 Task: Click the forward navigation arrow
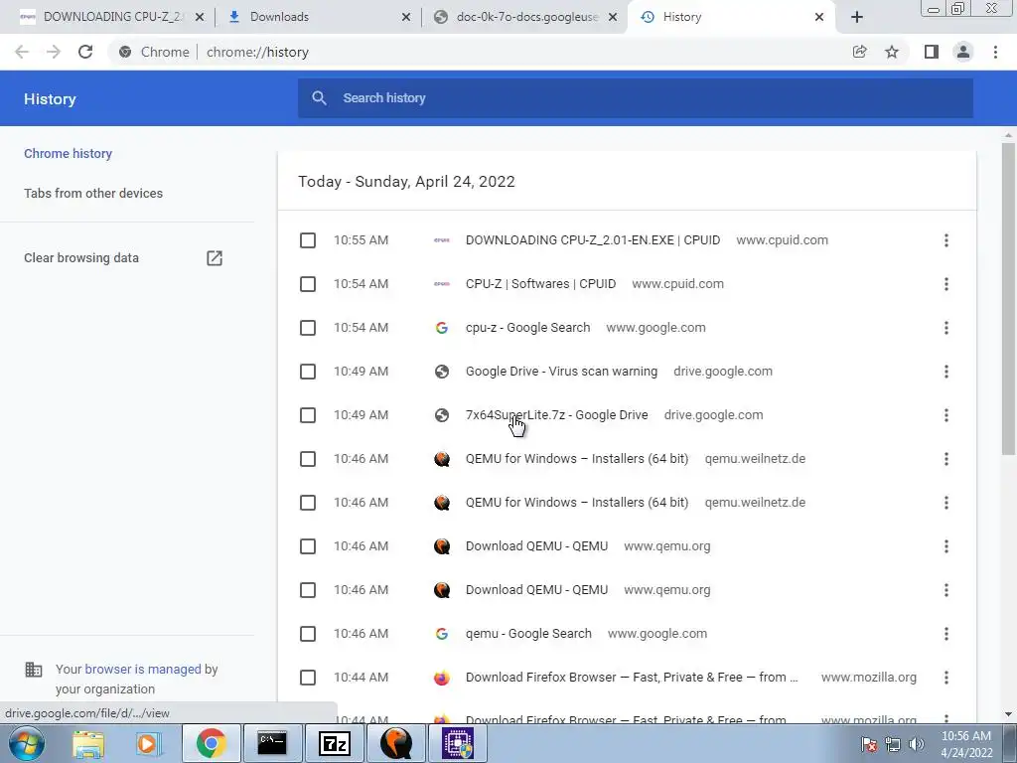pos(54,52)
